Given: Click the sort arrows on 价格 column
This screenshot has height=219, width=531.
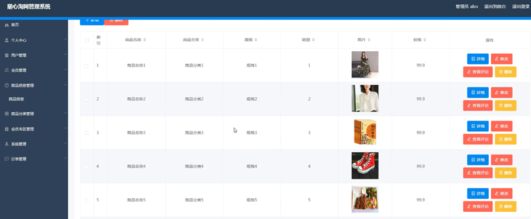Looking at the screenshot, I should pyautogui.click(x=425, y=40).
